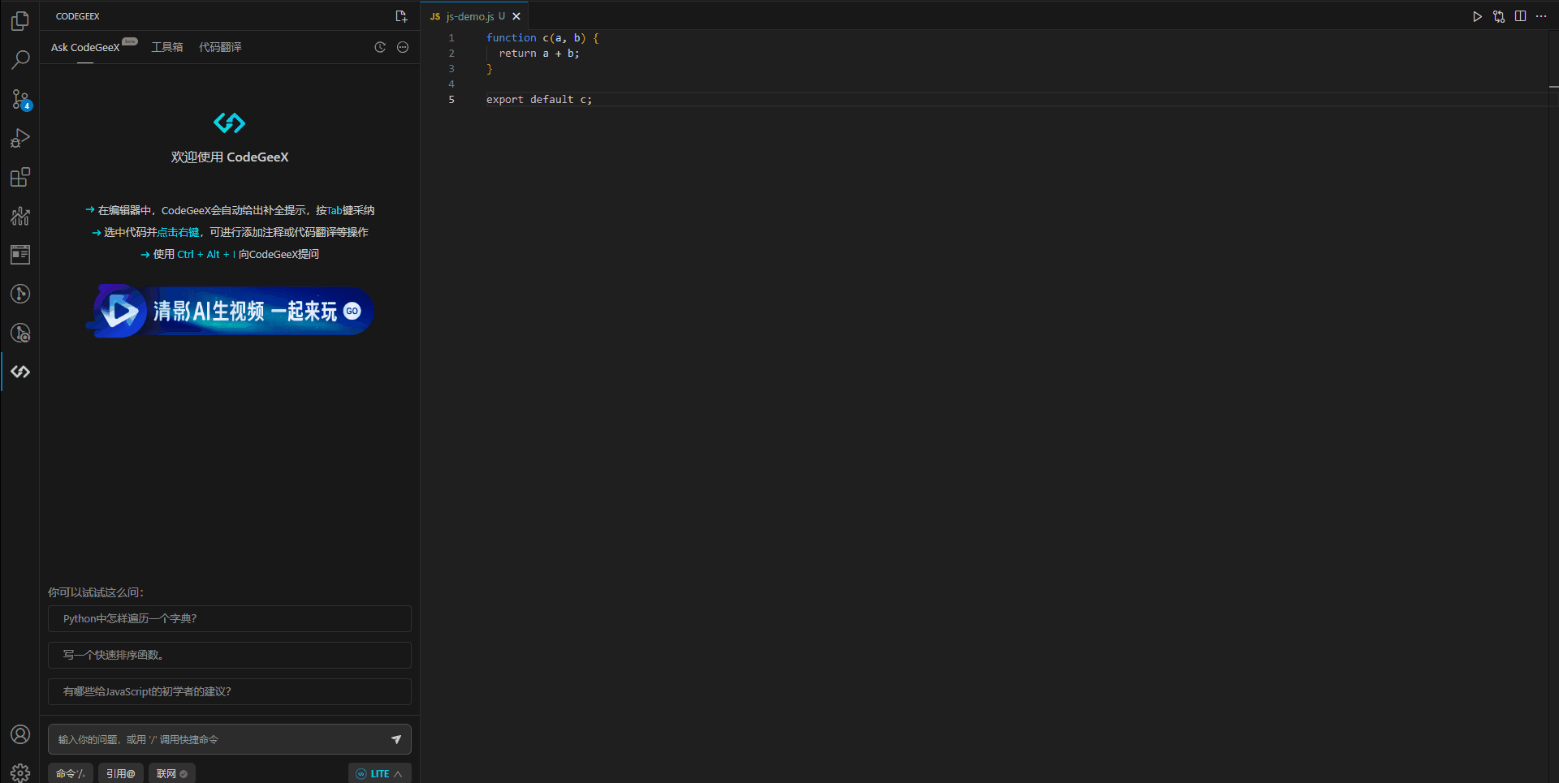Click the 'function' keyword on line 1
This screenshot has width=1559, height=783.
pyautogui.click(x=512, y=37)
